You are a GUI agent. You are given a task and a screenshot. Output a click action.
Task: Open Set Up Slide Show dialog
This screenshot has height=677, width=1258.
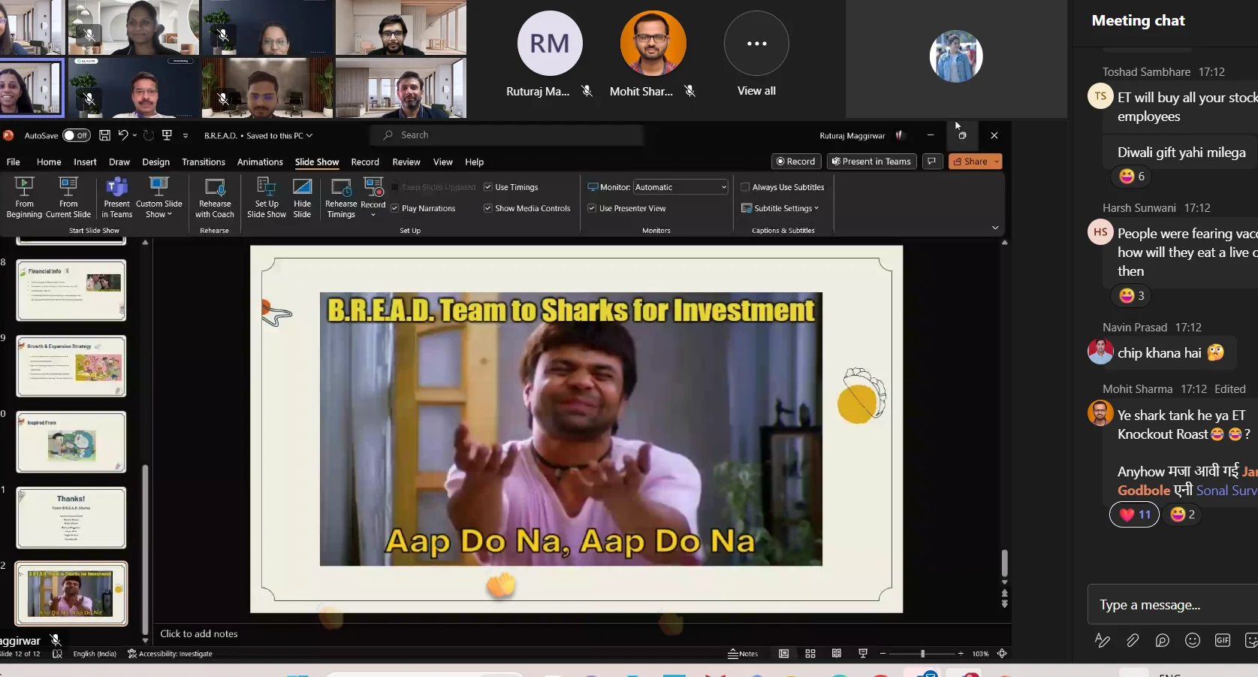click(x=267, y=198)
